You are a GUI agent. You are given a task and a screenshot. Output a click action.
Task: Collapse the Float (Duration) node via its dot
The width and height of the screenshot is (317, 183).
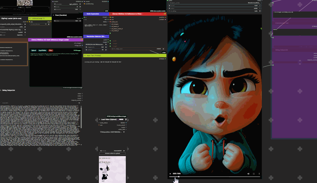click(x=54, y=15)
